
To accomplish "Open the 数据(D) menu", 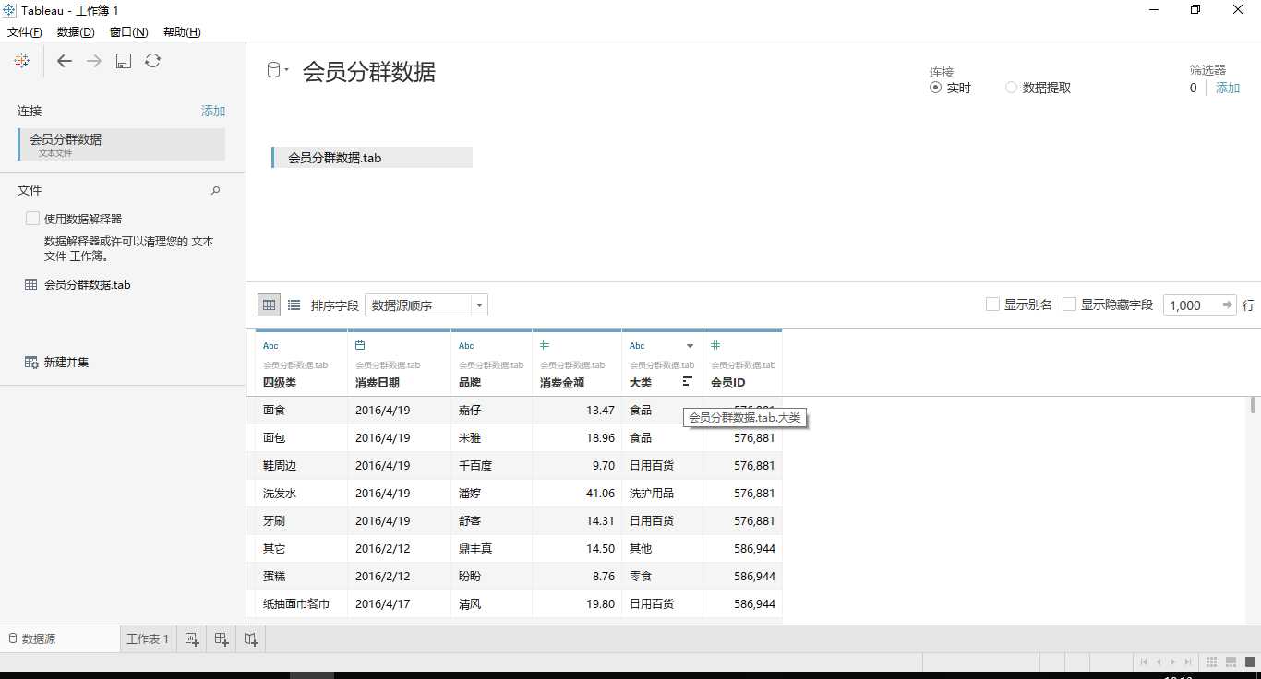I will click(76, 32).
